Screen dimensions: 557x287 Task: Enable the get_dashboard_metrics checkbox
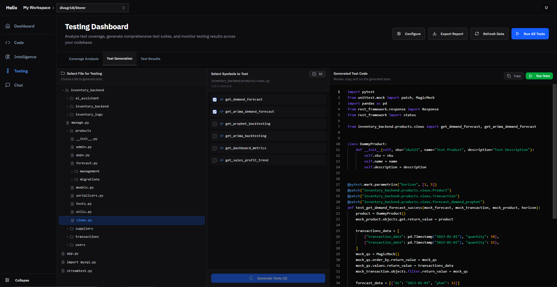215,148
